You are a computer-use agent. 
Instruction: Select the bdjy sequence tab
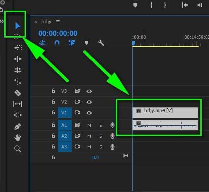pos(46,22)
